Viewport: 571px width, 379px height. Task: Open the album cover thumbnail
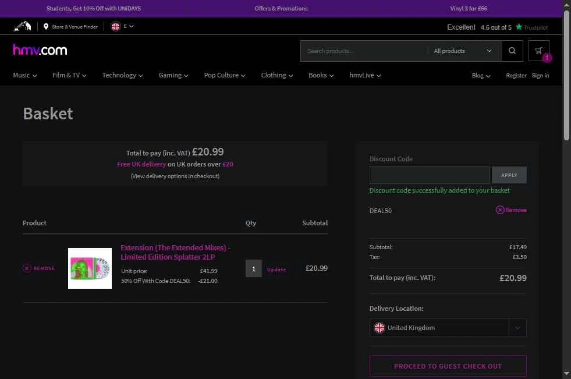[x=90, y=268]
